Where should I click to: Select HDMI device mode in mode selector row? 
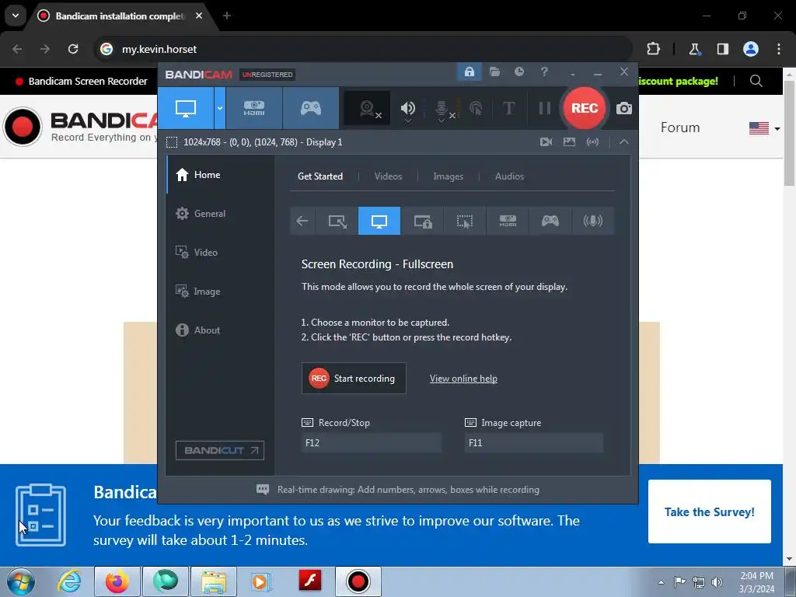pos(508,221)
